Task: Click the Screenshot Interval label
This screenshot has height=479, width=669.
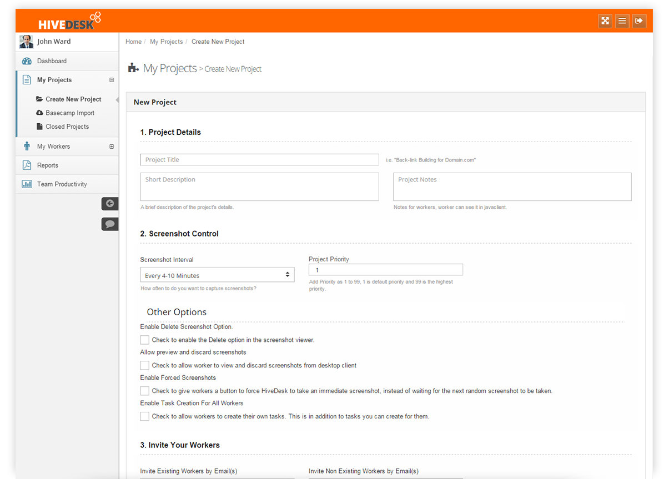Action: point(167,260)
